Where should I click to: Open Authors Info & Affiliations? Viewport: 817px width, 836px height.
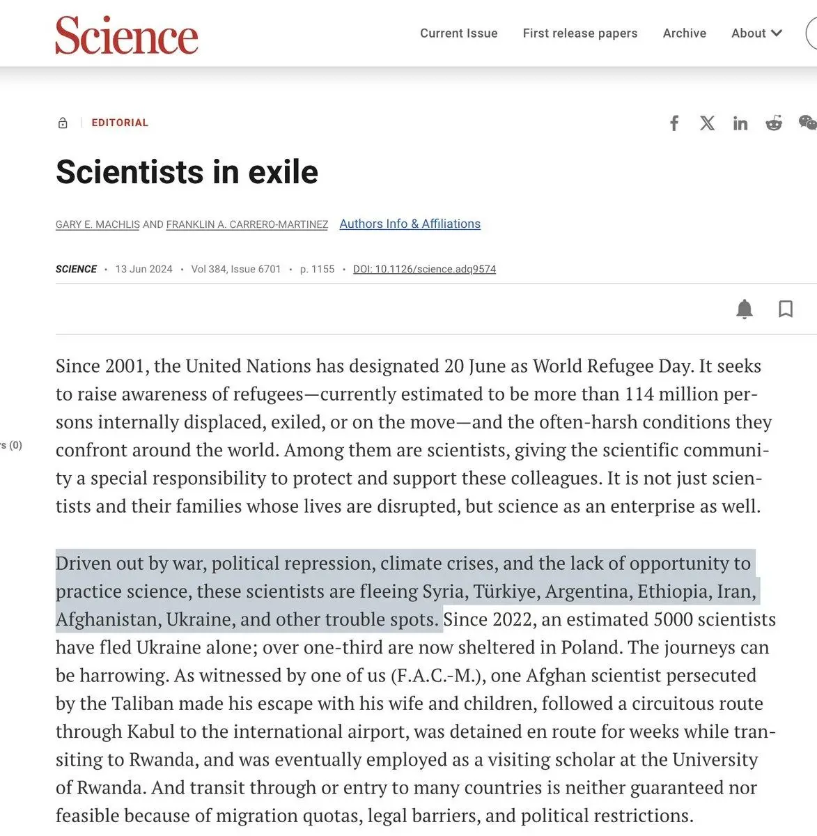tap(410, 224)
